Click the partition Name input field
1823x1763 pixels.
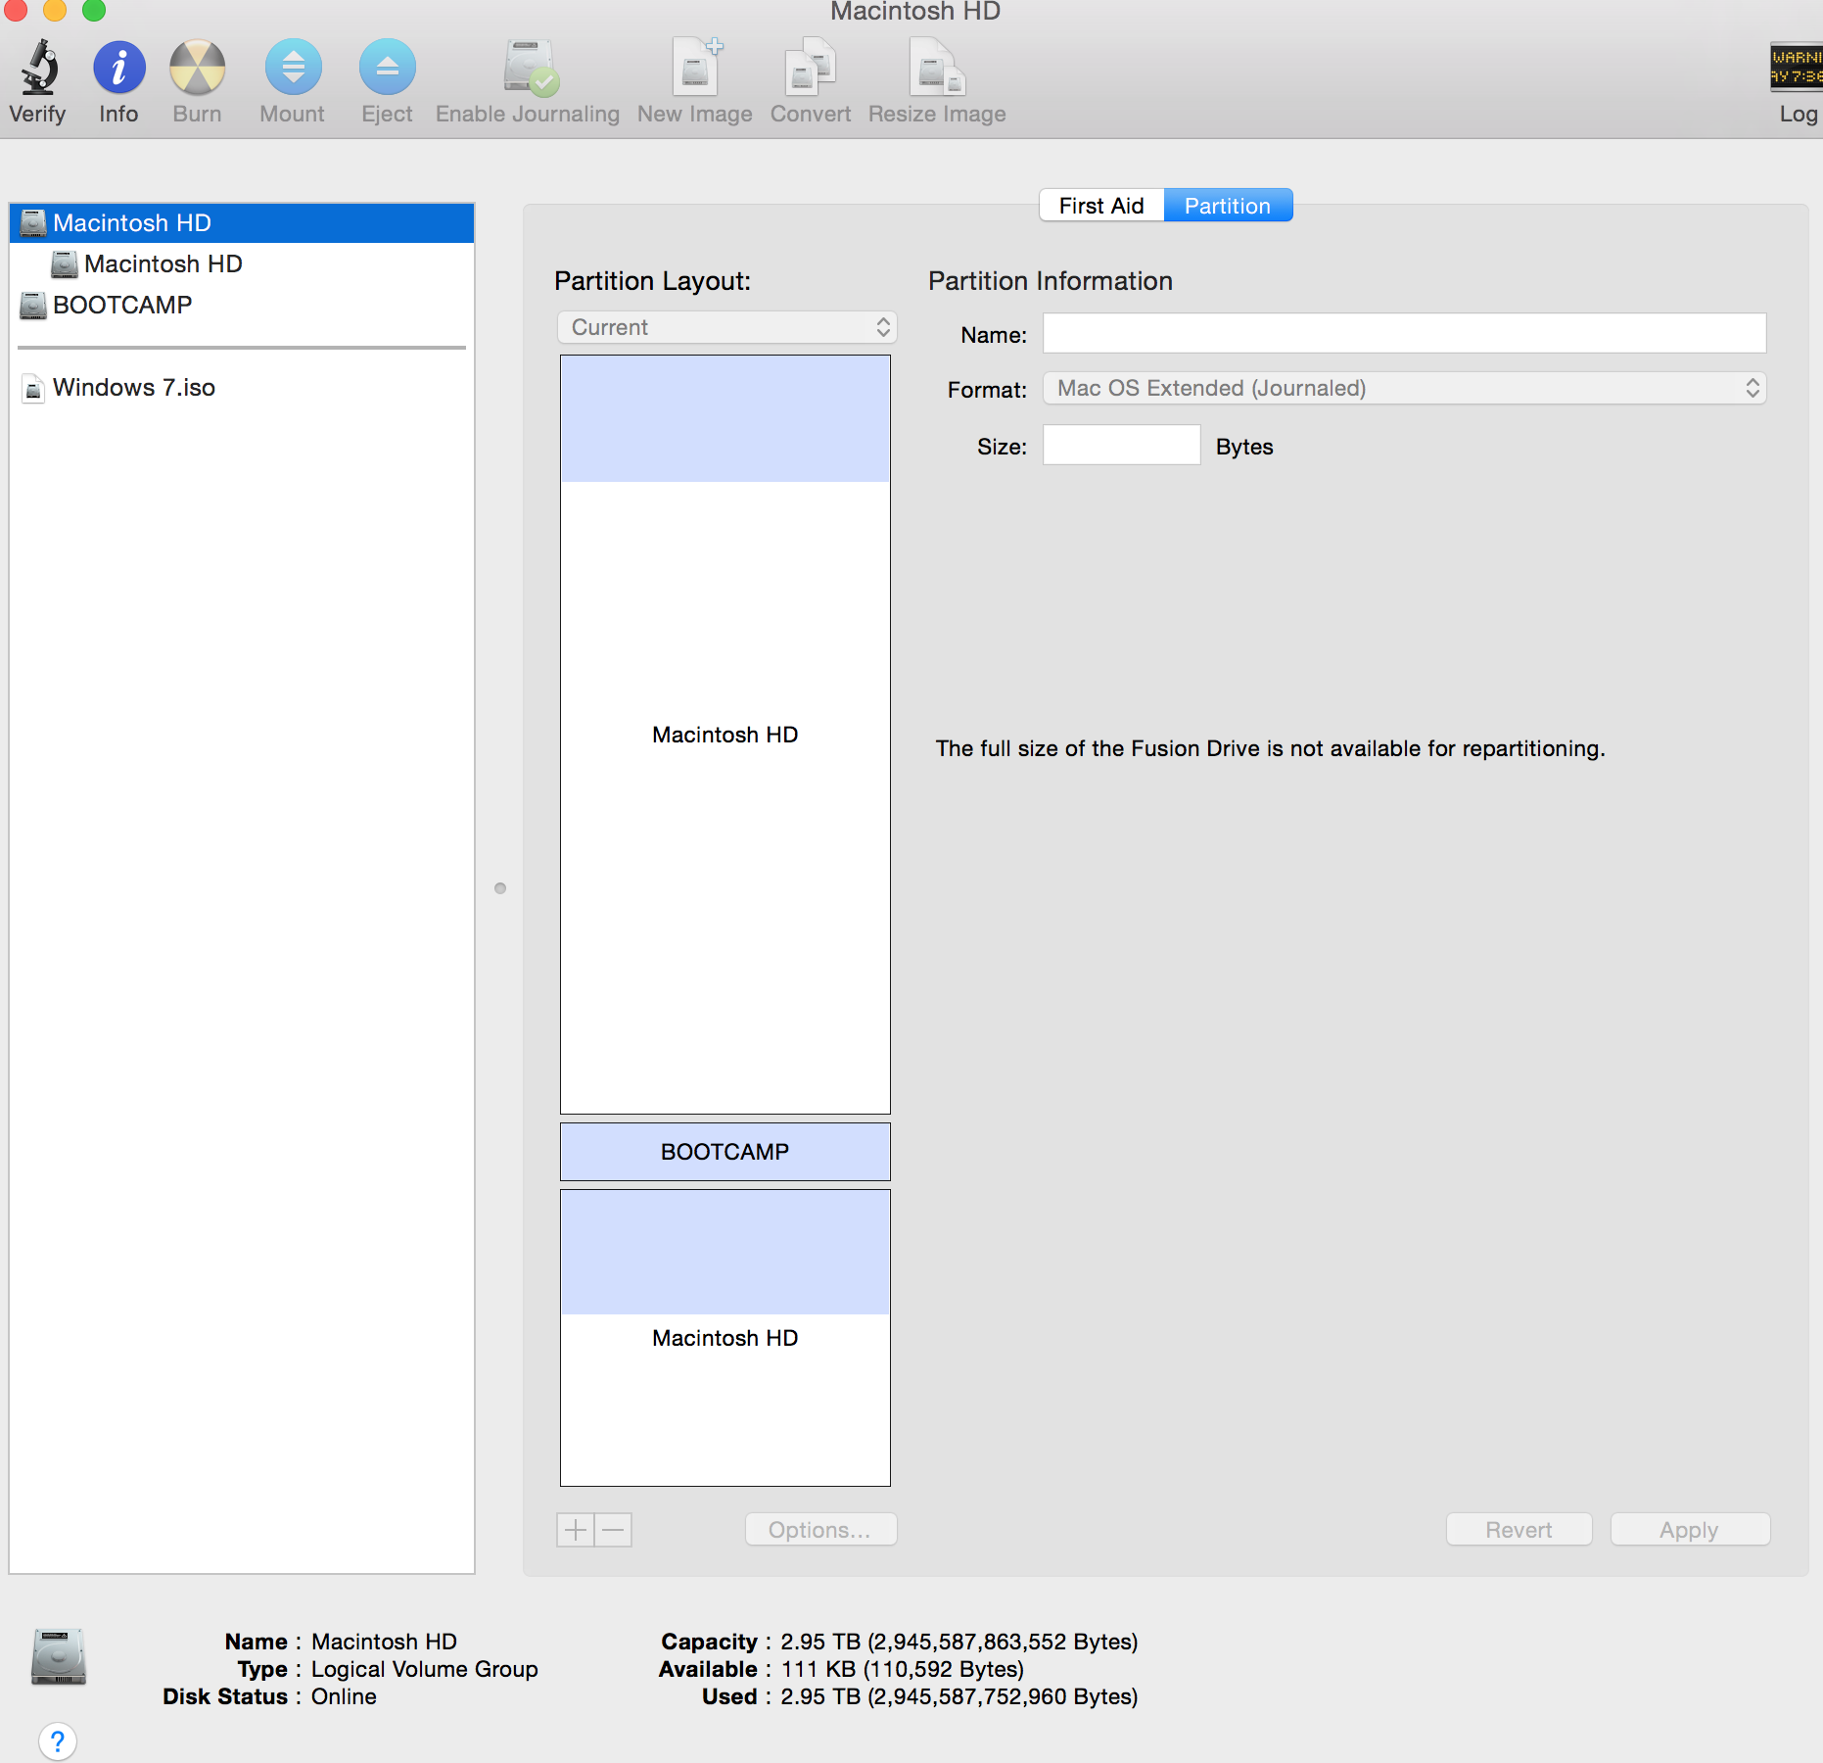[x=1405, y=334]
